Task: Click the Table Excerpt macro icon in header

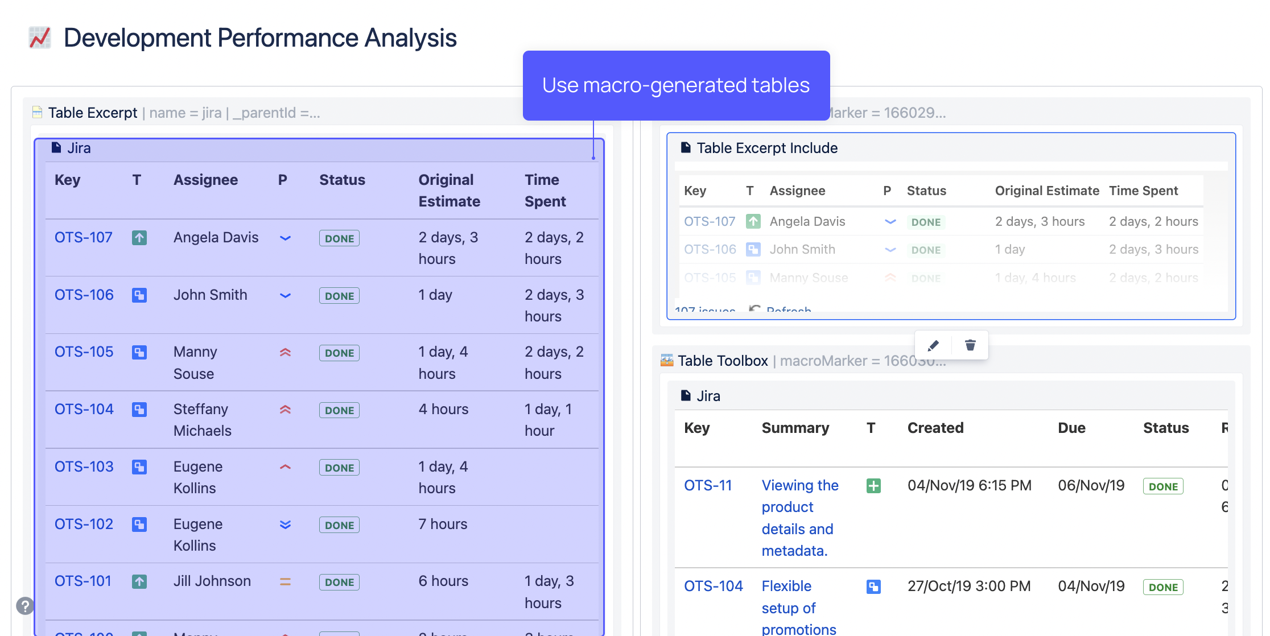Action: 36,112
